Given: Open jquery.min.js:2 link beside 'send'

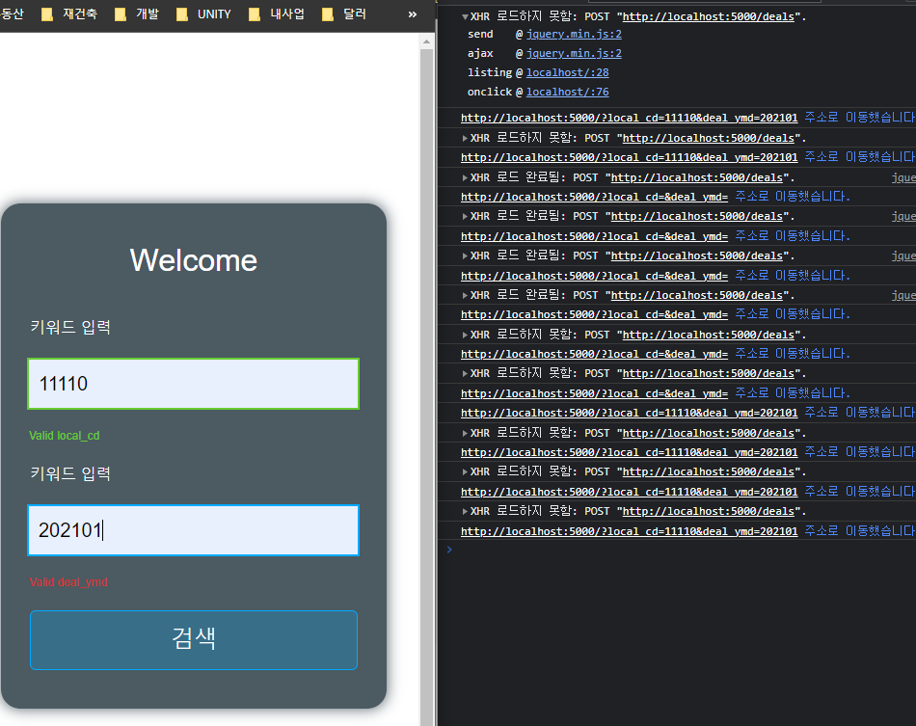Looking at the screenshot, I should coord(574,35).
